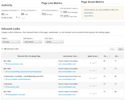Viewport: 125px width, 100px height.
Task: Click spam bar indicator in feedblitz row
Action: click(94, 78)
